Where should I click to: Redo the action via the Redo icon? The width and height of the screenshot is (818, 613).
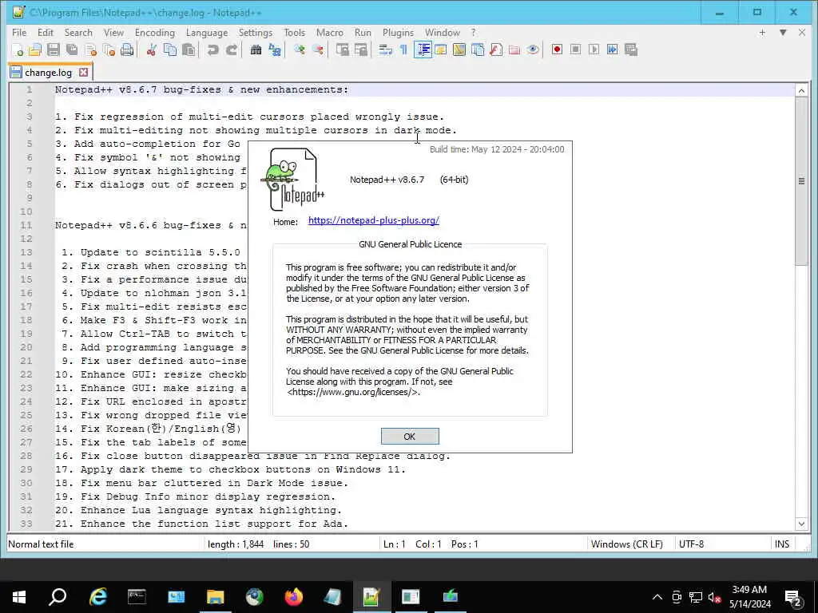(231, 49)
